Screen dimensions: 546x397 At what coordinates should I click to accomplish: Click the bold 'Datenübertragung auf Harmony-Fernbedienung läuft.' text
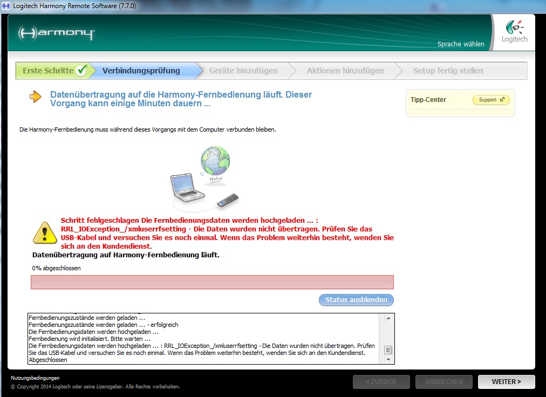click(x=126, y=255)
